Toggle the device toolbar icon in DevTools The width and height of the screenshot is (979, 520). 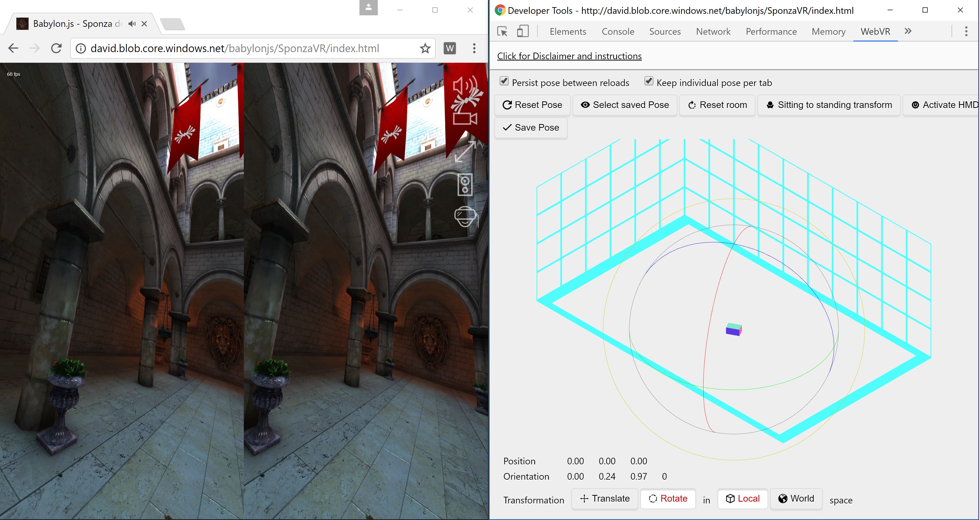point(523,32)
